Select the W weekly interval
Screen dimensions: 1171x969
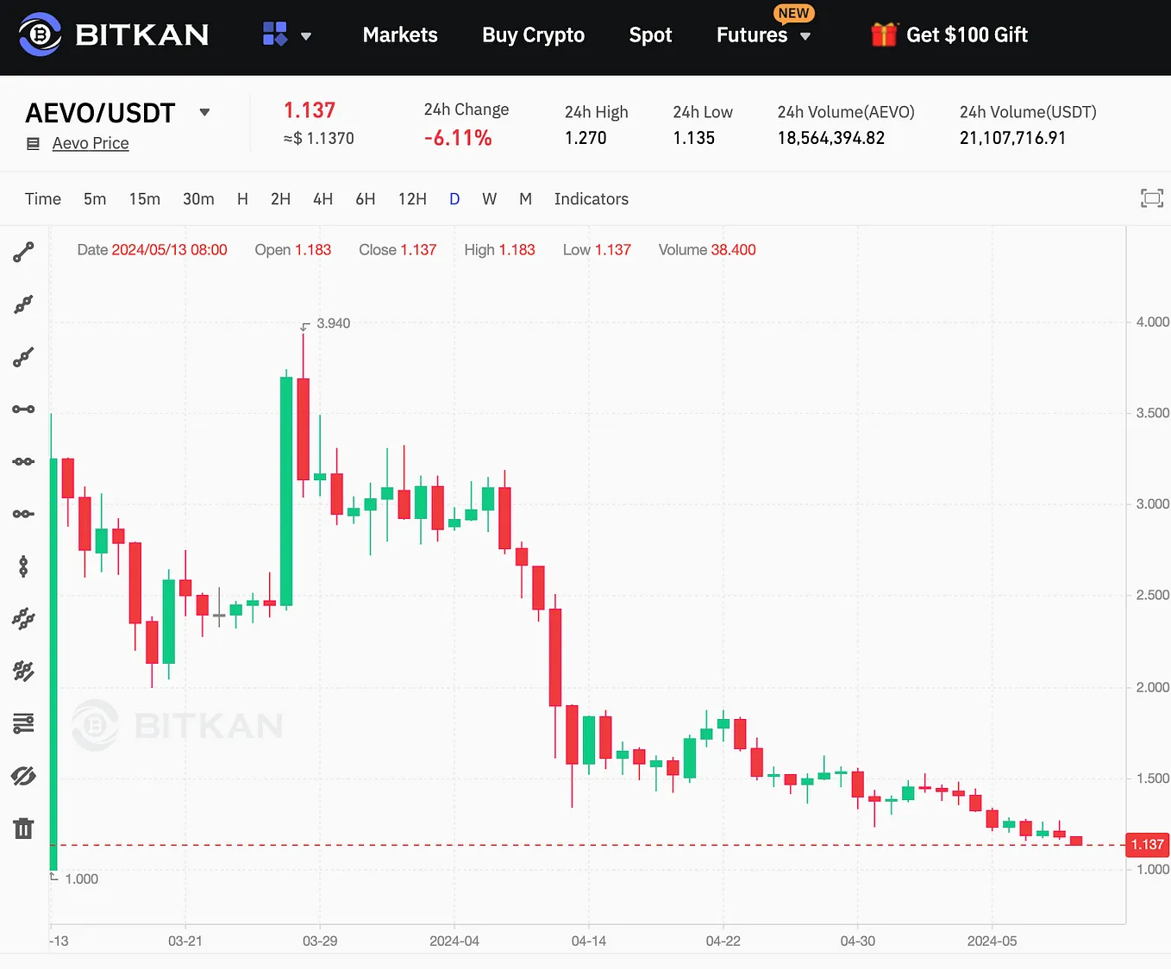click(489, 199)
